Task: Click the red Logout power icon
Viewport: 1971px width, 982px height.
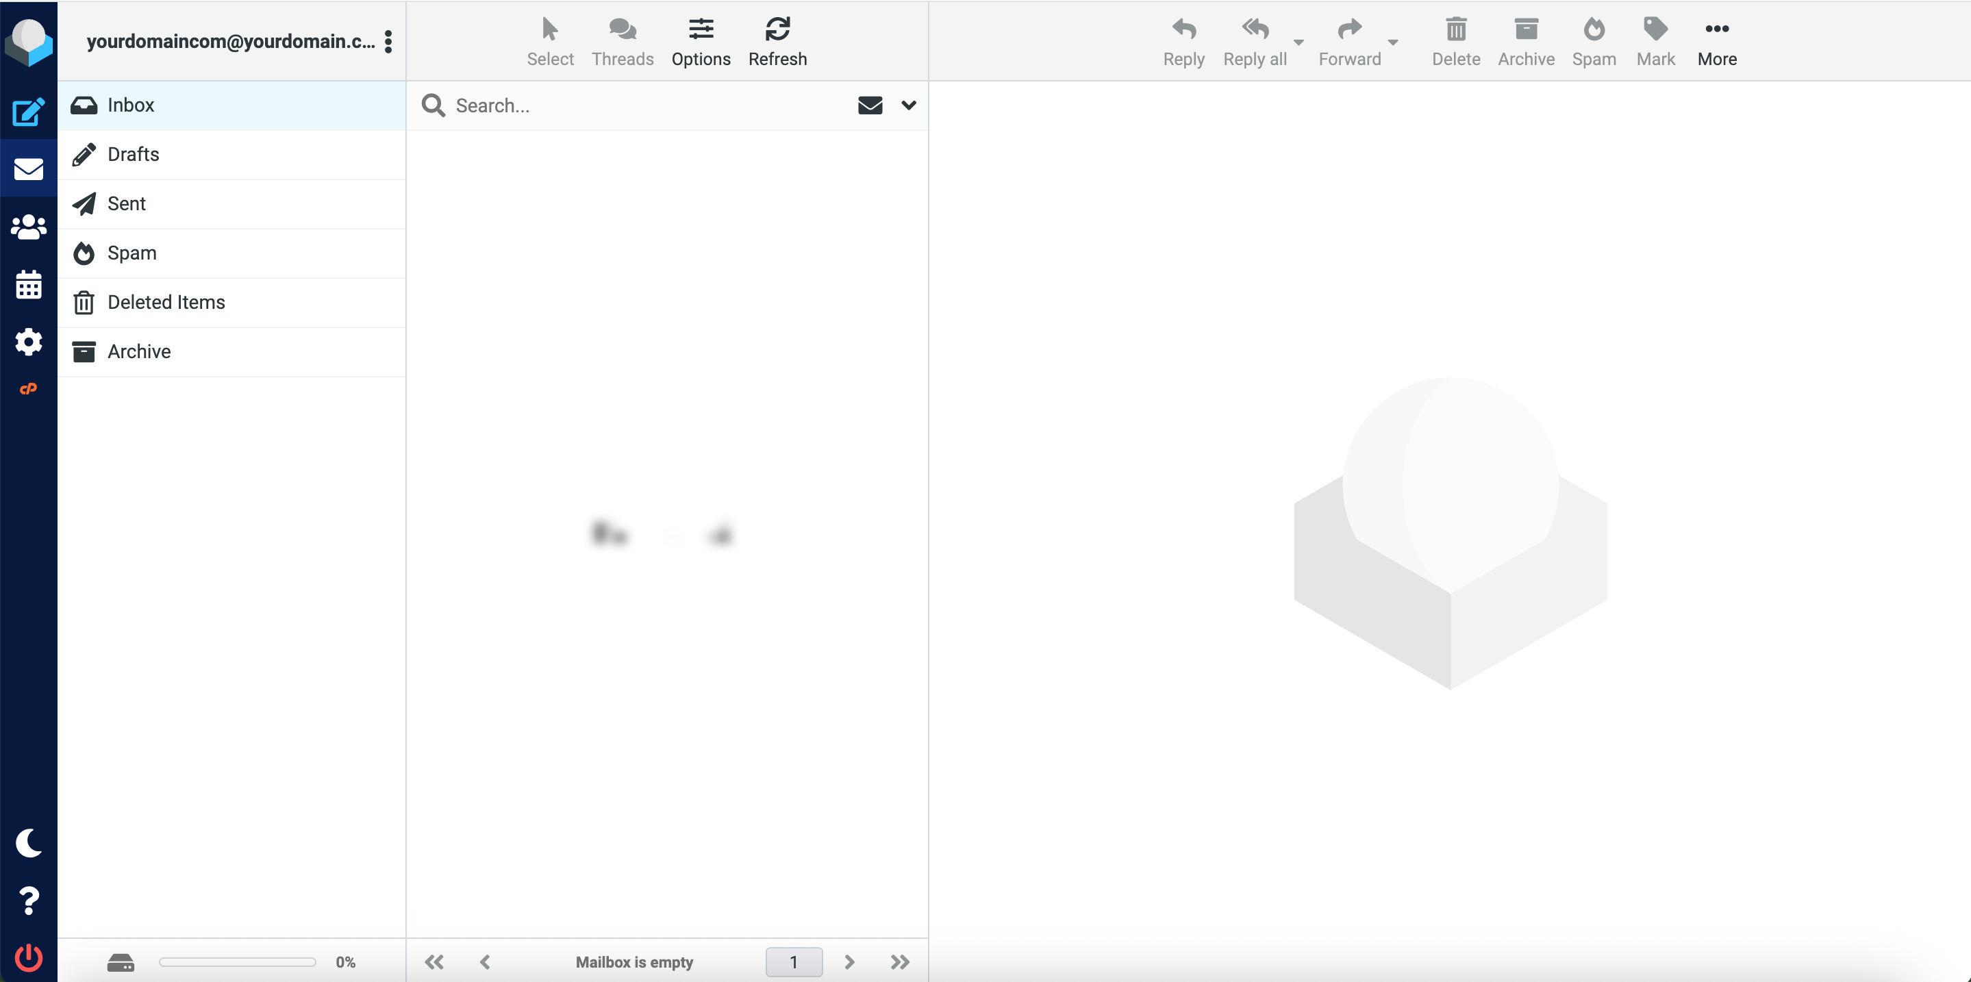Action: 28,957
